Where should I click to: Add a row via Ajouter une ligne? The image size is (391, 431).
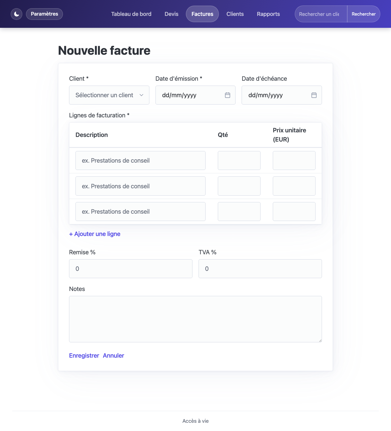(x=95, y=234)
